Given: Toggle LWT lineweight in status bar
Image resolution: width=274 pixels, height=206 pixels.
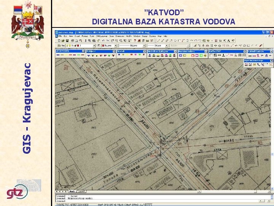Looking at the screenshot, I should click(142, 204).
